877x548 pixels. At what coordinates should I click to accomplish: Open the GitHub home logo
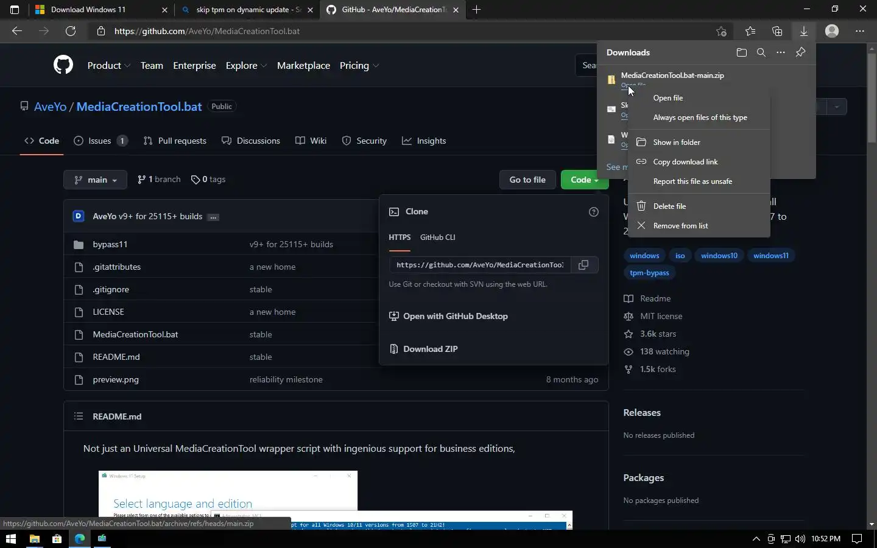tap(63, 65)
